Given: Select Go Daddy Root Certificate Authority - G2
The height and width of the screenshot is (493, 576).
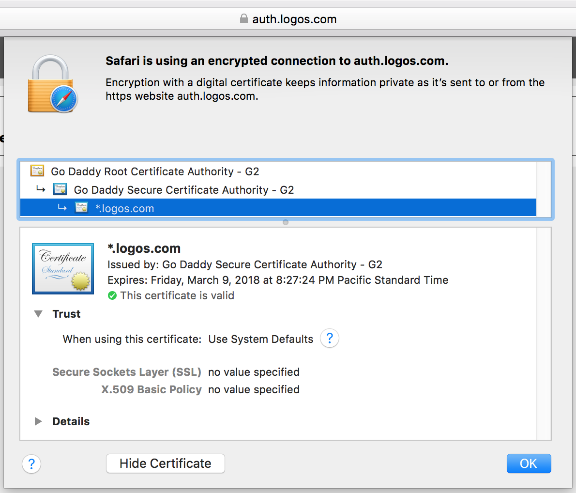Looking at the screenshot, I should [278, 171].
